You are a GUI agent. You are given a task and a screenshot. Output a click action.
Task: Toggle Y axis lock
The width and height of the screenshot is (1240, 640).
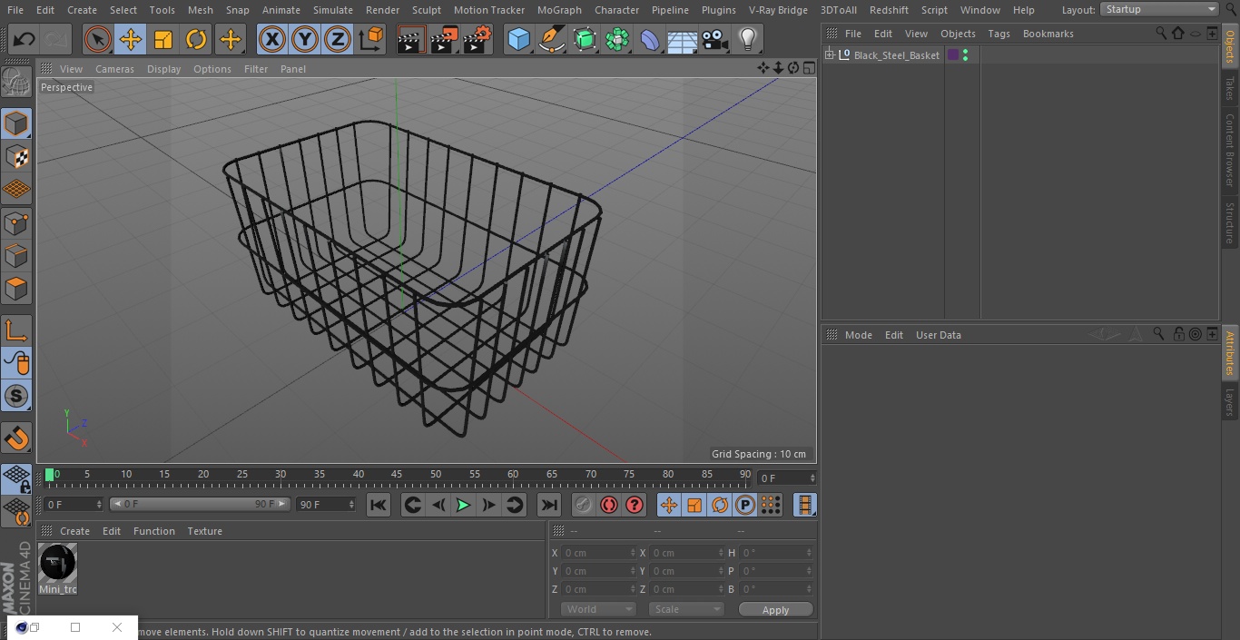pyautogui.click(x=305, y=39)
